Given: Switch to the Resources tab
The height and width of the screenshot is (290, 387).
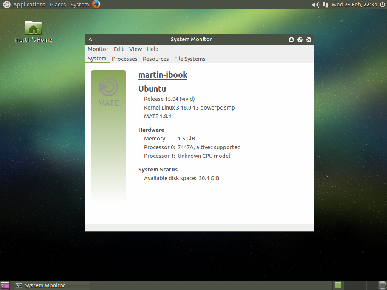Looking at the screenshot, I should point(156,59).
